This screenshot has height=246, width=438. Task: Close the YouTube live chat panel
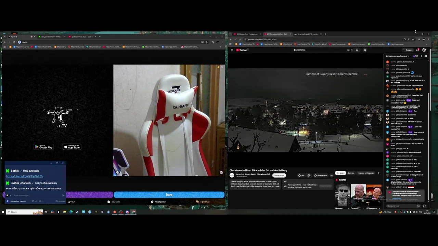click(426, 56)
